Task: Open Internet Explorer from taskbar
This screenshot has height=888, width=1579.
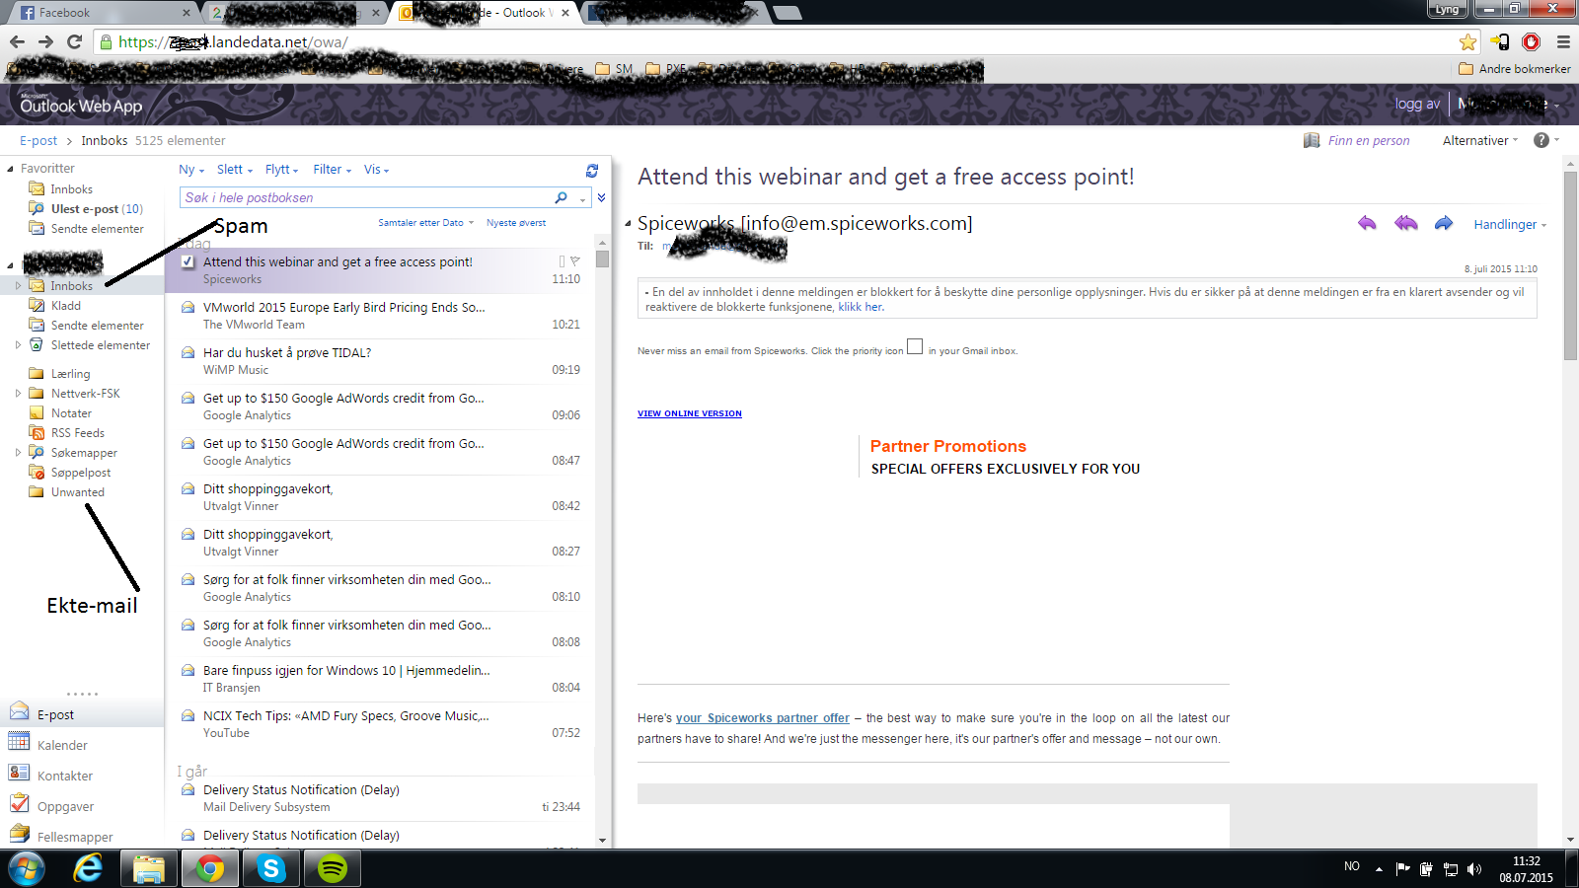Action: (88, 868)
